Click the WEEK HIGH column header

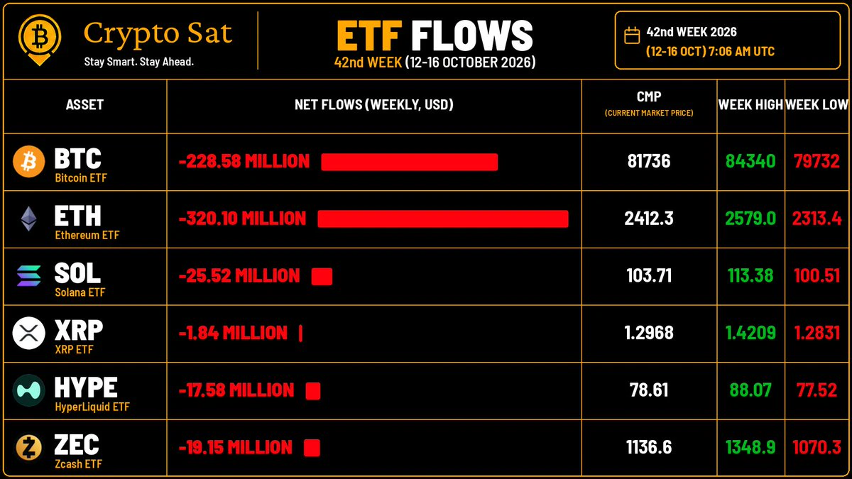click(750, 105)
